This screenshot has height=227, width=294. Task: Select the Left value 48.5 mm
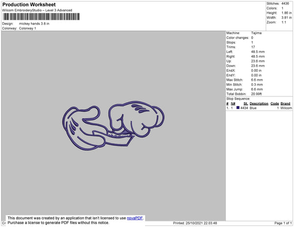pyautogui.click(x=258, y=52)
